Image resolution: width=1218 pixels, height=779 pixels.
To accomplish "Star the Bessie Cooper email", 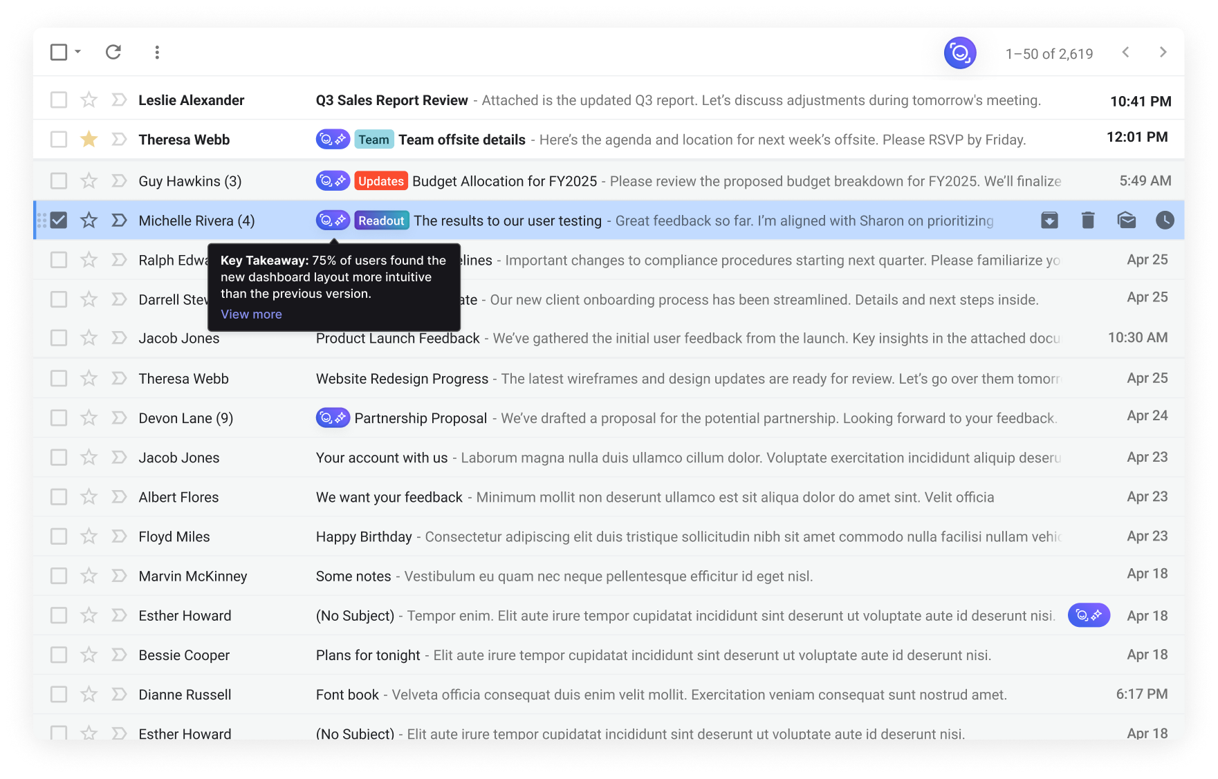I will (x=89, y=655).
